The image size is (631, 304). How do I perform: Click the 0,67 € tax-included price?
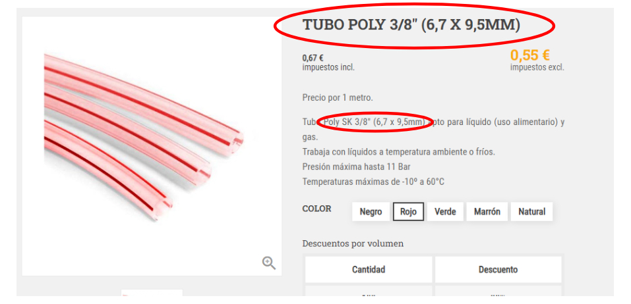[313, 58]
